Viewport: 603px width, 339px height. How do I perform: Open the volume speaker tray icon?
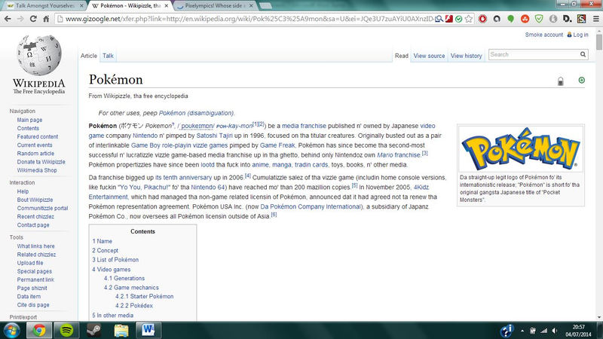coord(555,331)
